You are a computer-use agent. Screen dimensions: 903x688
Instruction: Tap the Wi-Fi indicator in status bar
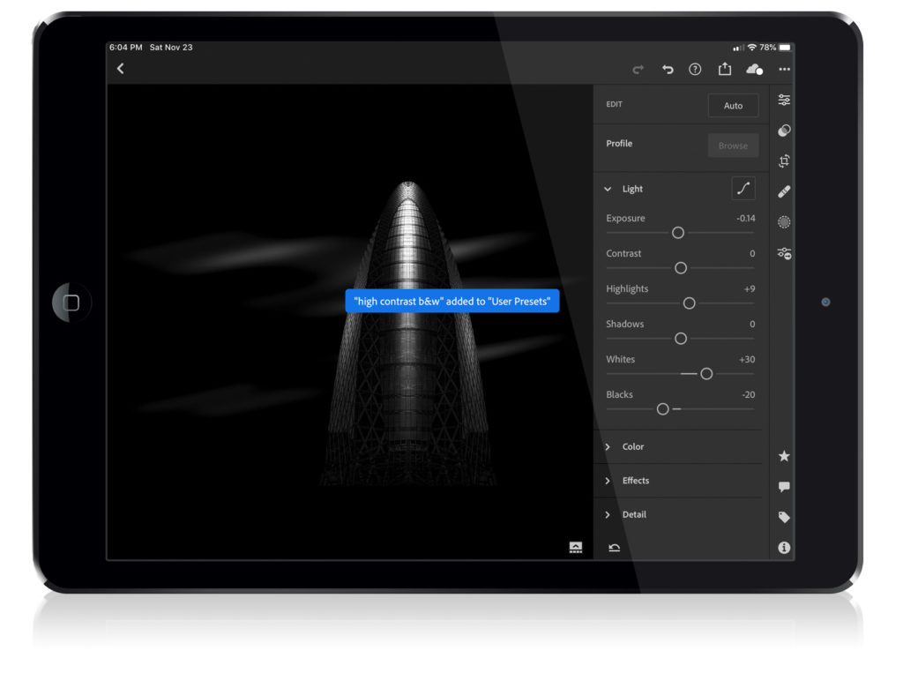click(x=752, y=48)
